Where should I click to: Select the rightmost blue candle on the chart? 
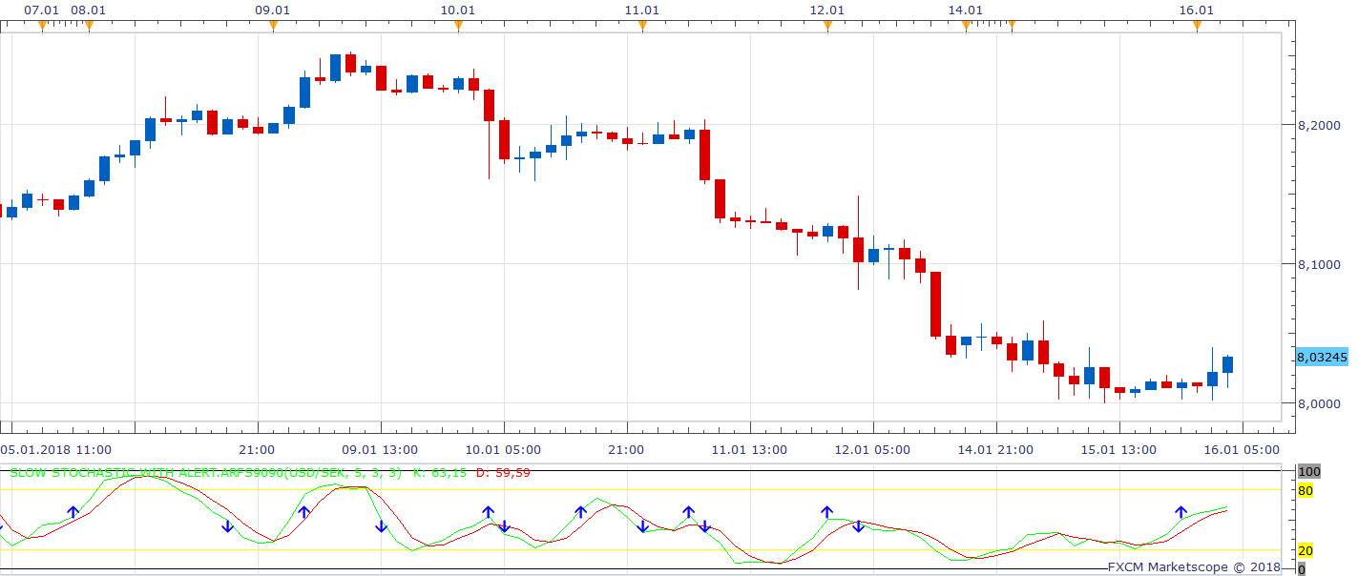1227,364
